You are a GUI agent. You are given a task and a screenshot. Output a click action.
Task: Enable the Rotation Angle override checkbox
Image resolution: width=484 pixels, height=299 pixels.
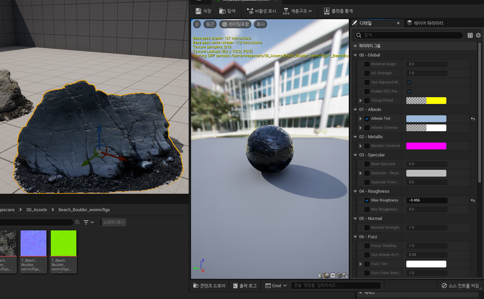(x=367, y=64)
